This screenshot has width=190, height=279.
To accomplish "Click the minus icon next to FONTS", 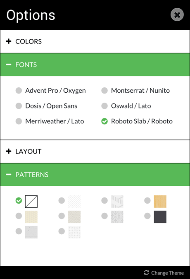I will coord(9,65).
